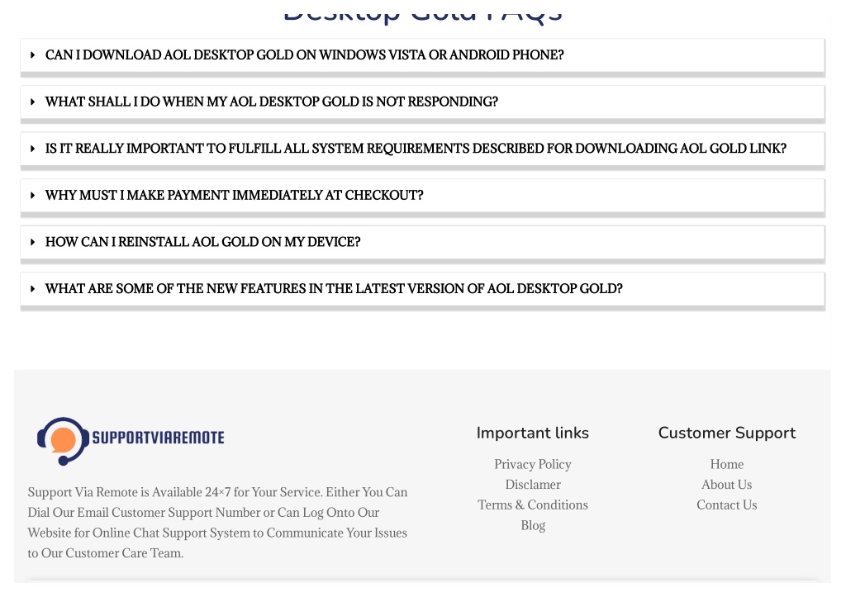Click the SupportViaRemote headset logo
The height and width of the screenshot is (597, 846).
pyautogui.click(x=131, y=441)
